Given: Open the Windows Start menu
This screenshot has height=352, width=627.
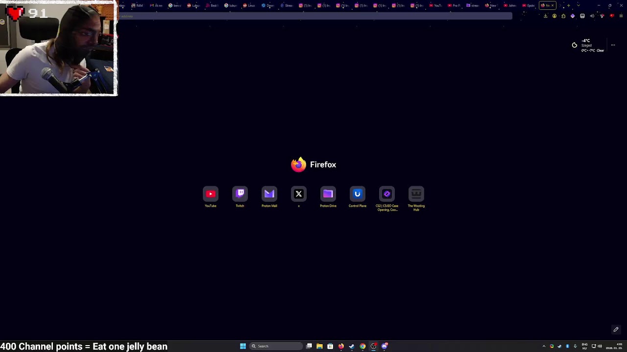Looking at the screenshot, I should tap(243, 346).
